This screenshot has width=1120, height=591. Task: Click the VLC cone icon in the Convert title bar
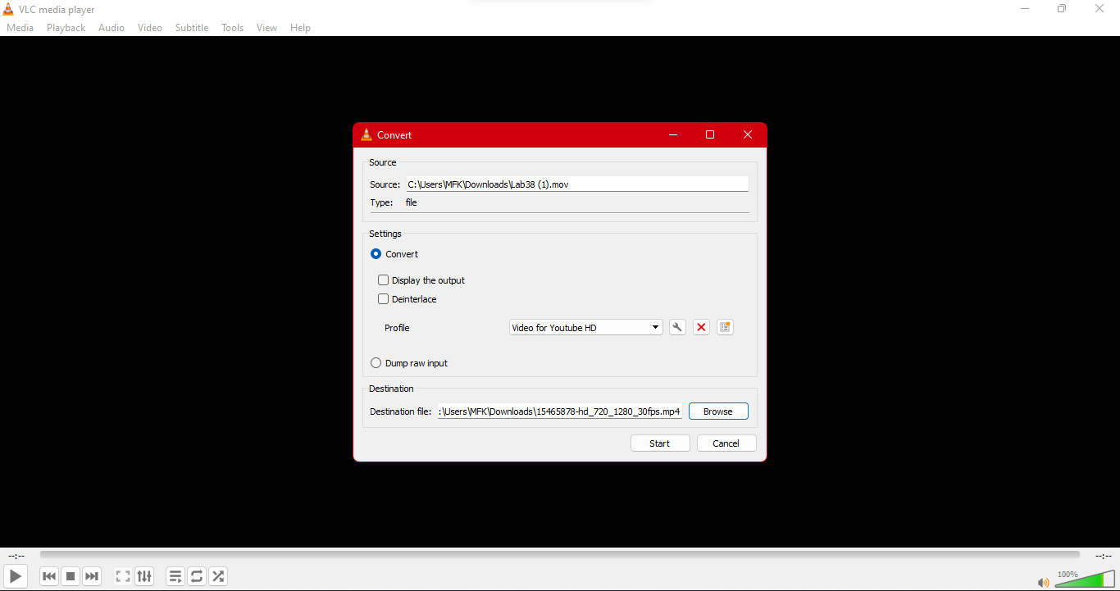click(367, 134)
